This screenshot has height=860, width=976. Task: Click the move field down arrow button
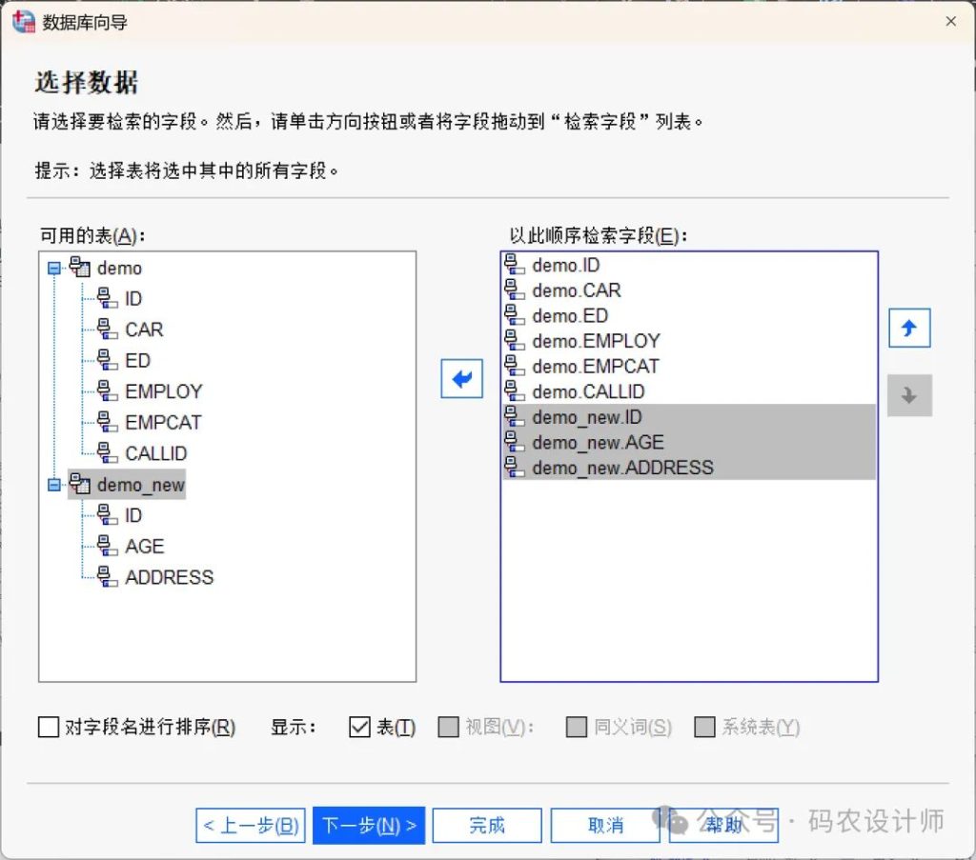point(908,396)
